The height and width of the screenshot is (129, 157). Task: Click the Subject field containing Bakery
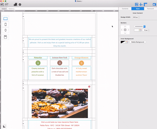(63, 9)
